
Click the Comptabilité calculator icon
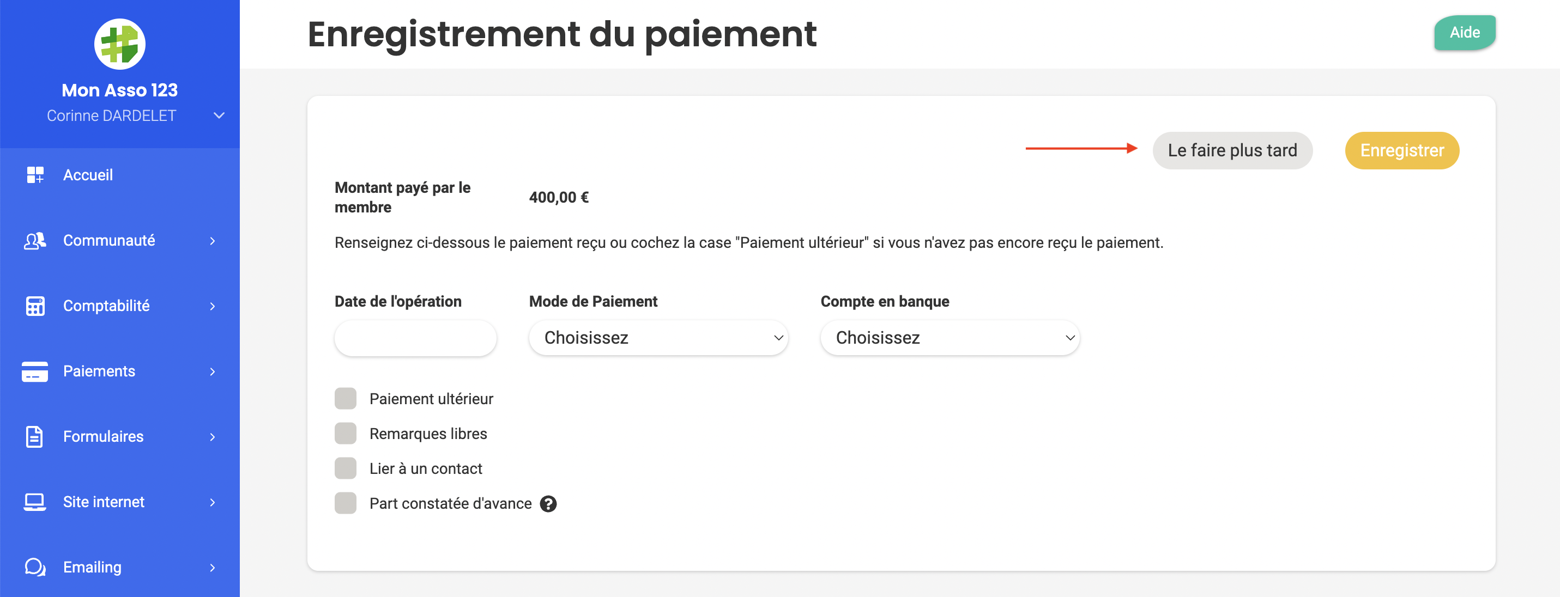pyautogui.click(x=35, y=306)
